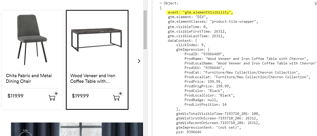Click the ProdName line
Image resolution: width=317 pixels, height=136 pixels.
point(247,59)
